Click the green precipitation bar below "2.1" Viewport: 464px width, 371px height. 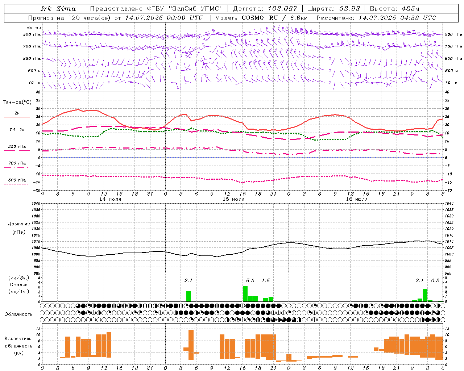(x=188, y=296)
